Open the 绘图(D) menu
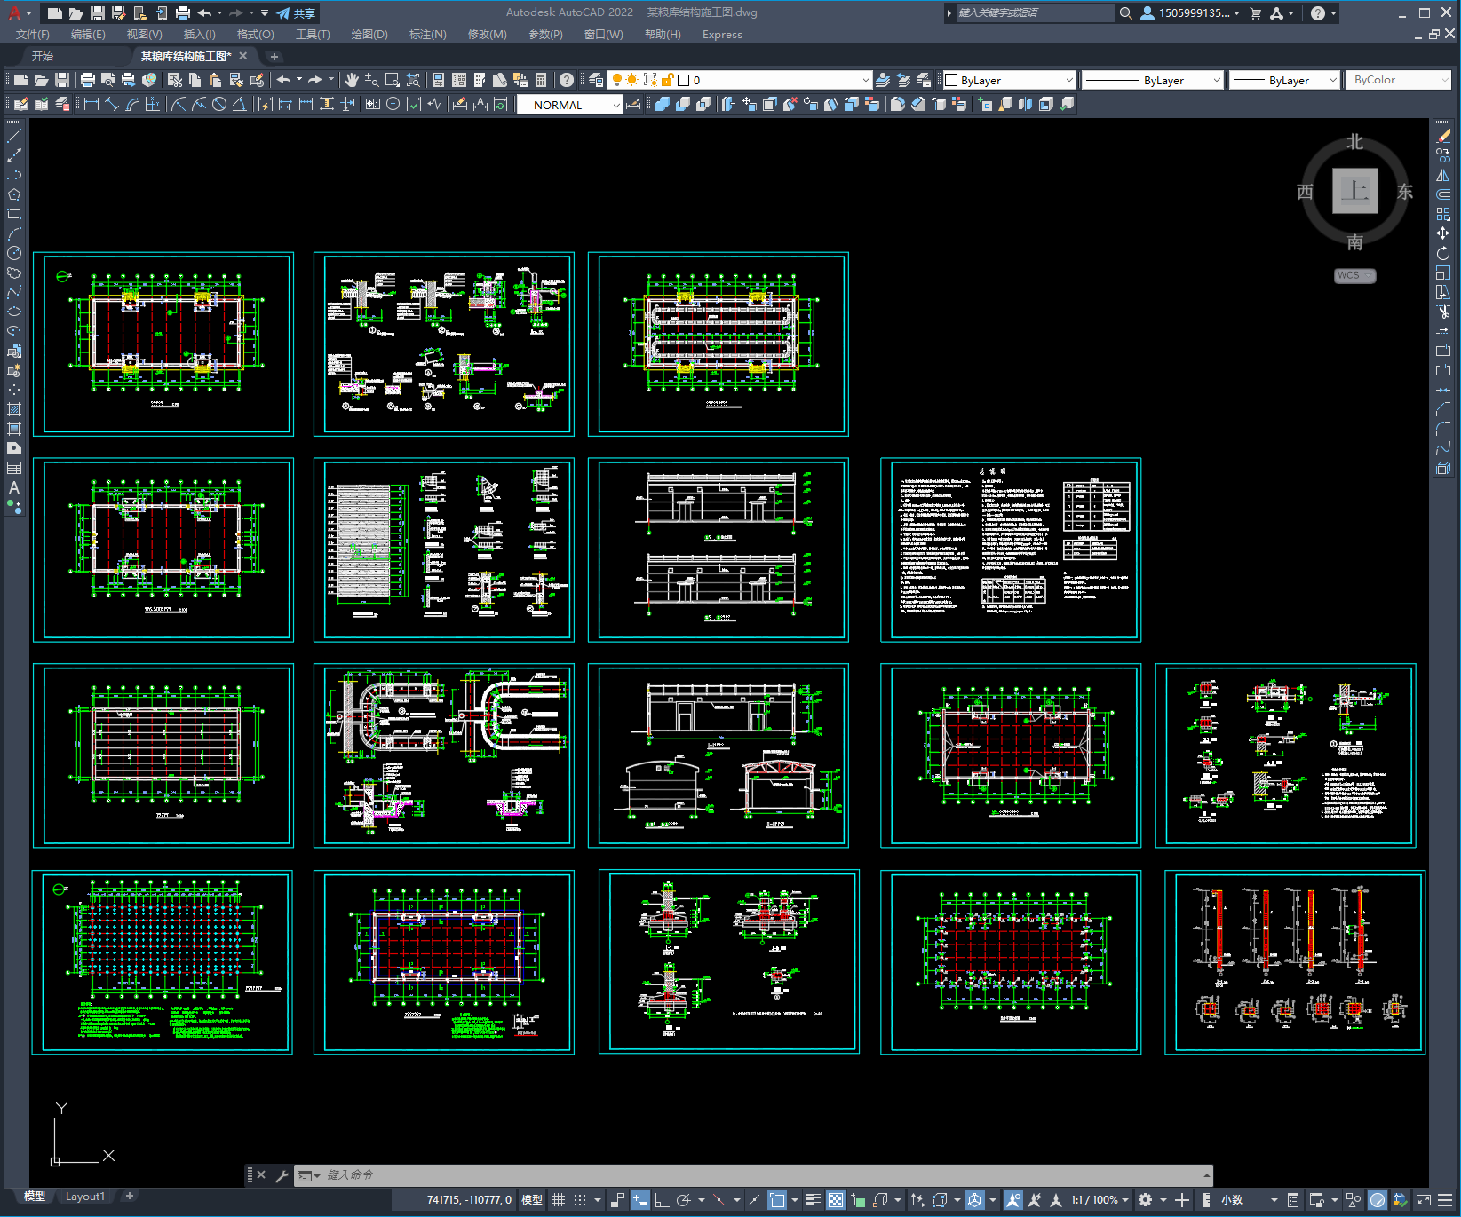Image resolution: width=1461 pixels, height=1217 pixels. (x=369, y=35)
